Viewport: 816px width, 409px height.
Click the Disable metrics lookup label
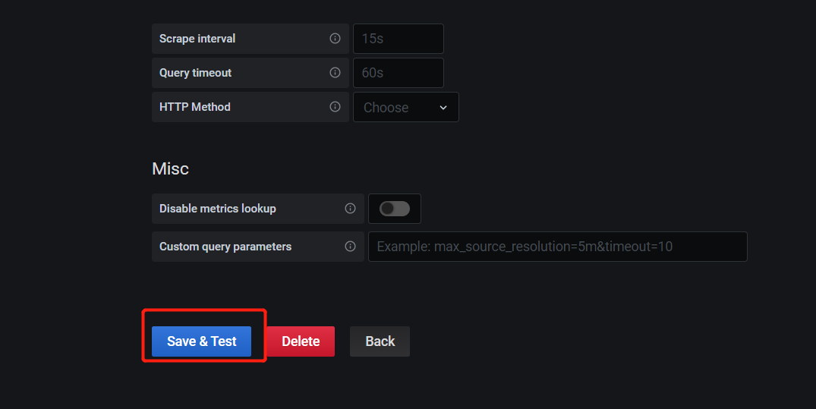pyautogui.click(x=218, y=209)
